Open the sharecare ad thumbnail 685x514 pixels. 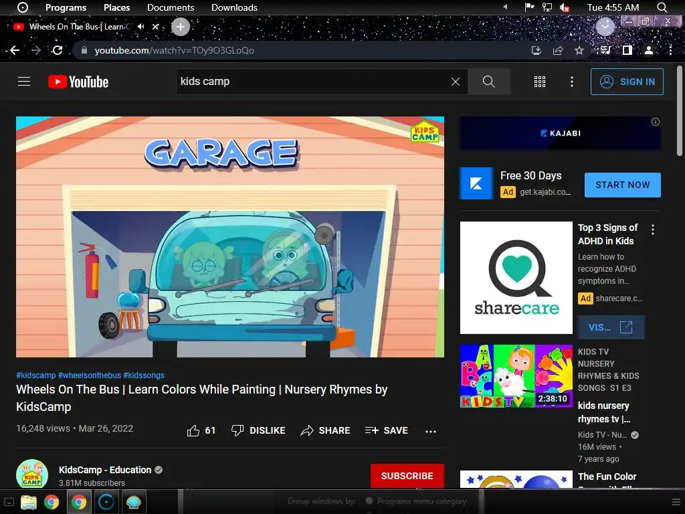click(x=516, y=278)
